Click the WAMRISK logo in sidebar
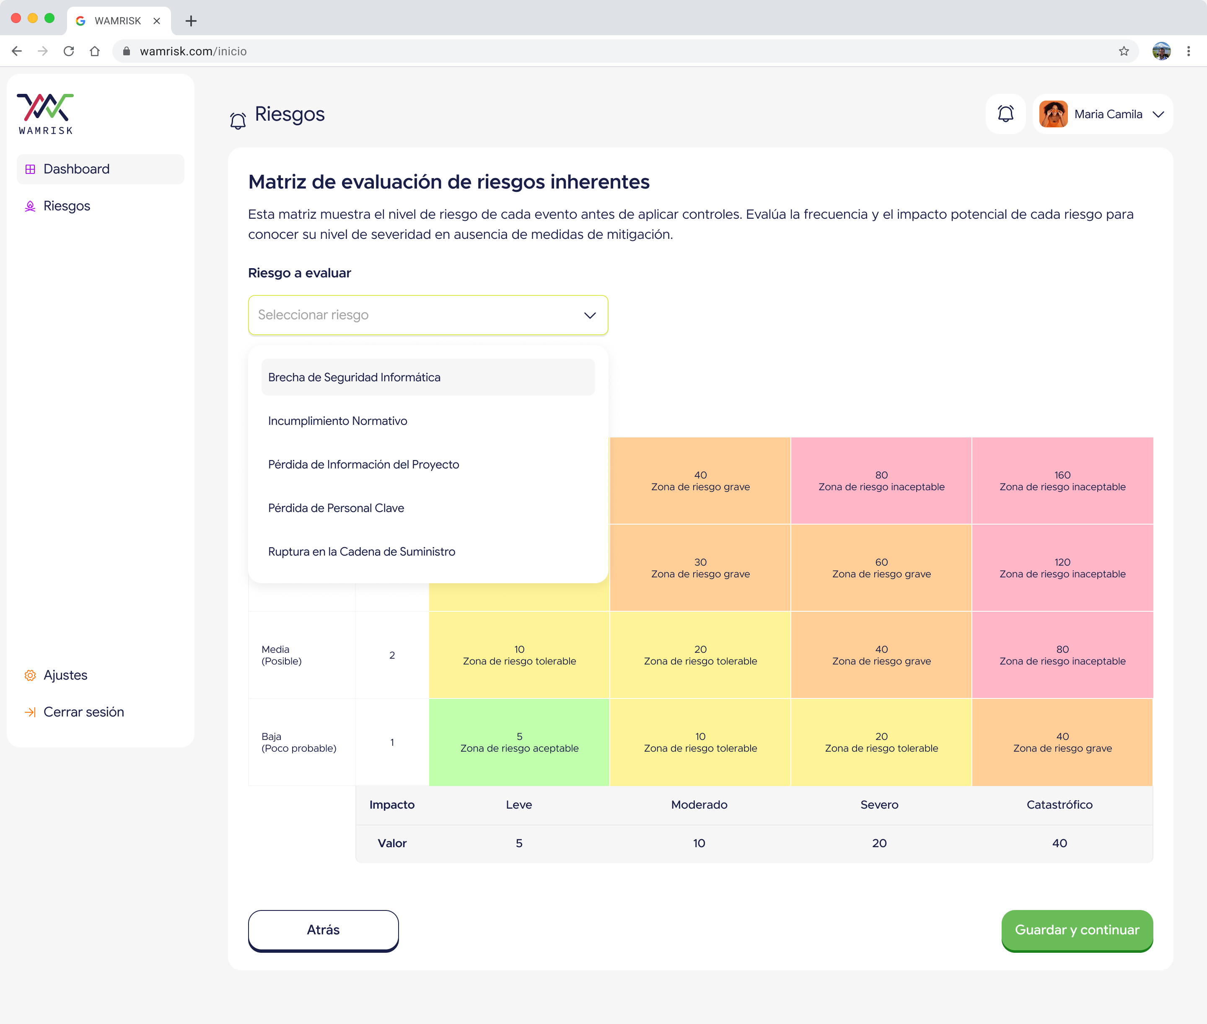This screenshot has width=1207, height=1024. click(x=45, y=114)
